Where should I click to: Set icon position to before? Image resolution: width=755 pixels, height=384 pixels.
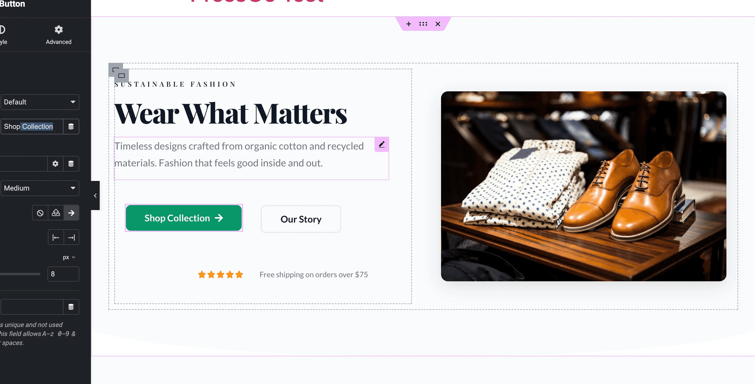tap(56, 237)
